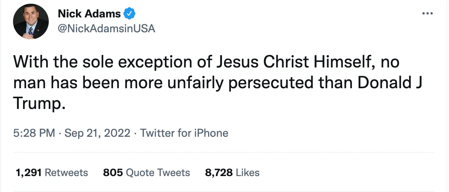Click "Donald J" at end of second line
Screen dimensions: 449x192
click(x=390, y=83)
